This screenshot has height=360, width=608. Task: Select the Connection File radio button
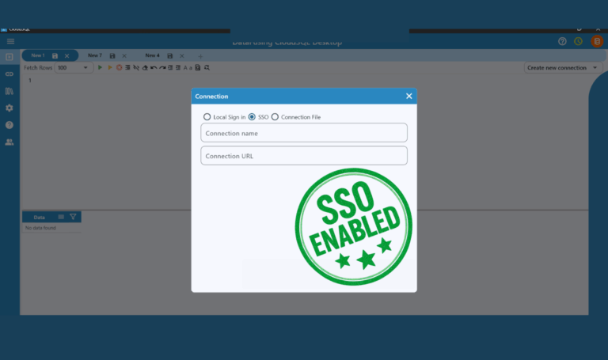(275, 116)
